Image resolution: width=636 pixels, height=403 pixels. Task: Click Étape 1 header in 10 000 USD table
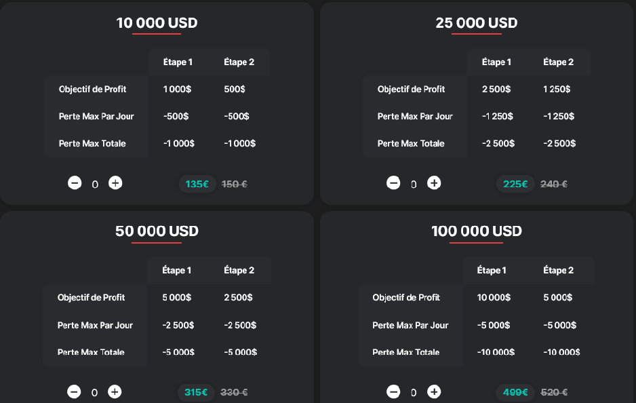pos(178,62)
